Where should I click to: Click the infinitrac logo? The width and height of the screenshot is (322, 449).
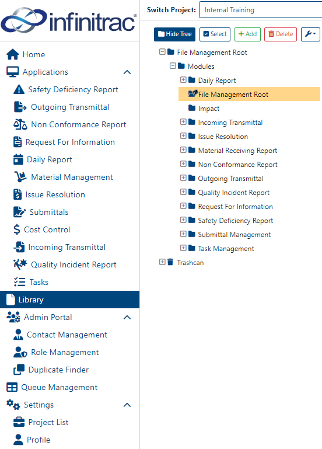tap(69, 20)
